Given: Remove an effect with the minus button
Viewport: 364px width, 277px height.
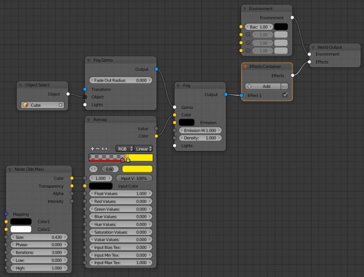Looking at the screenshot, I should [284, 86].
